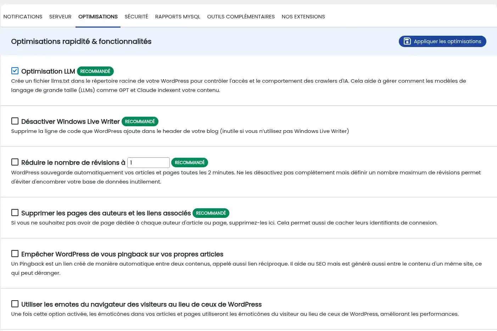The image size is (497, 331).
Task: Click Réduire le nombre de révisions label
Action: [73, 163]
